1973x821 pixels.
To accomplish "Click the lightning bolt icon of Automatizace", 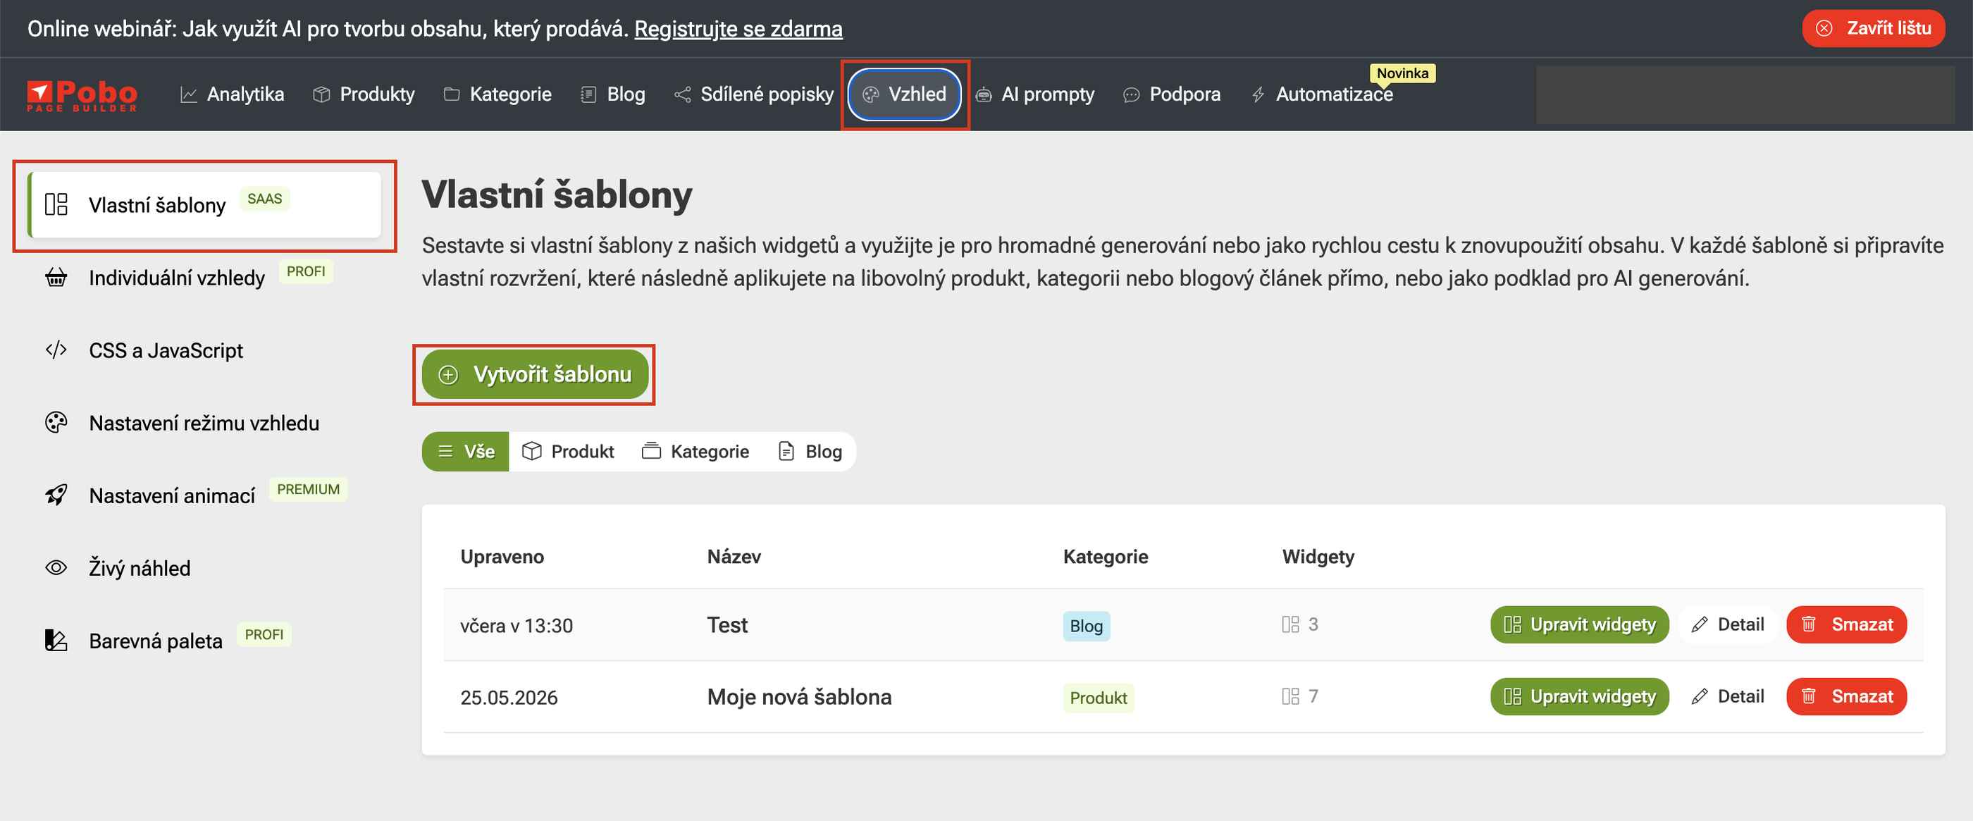I will tap(1258, 94).
